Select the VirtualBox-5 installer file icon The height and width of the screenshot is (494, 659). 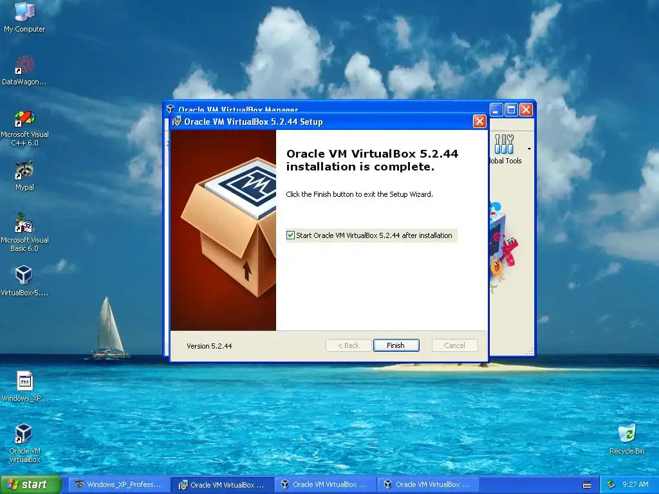[24, 280]
